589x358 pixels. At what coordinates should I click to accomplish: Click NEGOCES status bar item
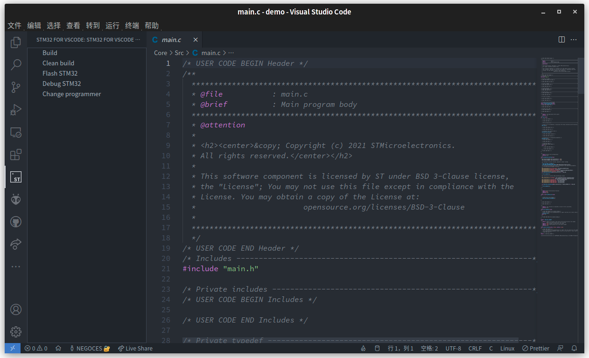pos(90,348)
